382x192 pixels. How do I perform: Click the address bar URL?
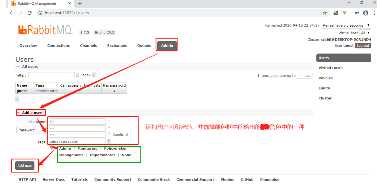tap(67, 13)
